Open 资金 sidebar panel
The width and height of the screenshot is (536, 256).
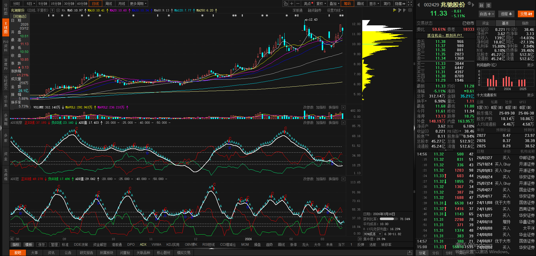pyautogui.click(x=6, y=156)
